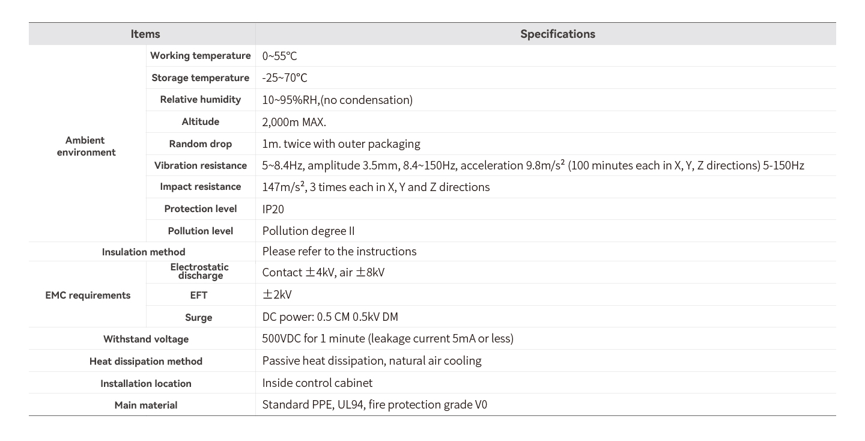
Task: Click the Electrostatic discharge label
Action: tap(199, 272)
